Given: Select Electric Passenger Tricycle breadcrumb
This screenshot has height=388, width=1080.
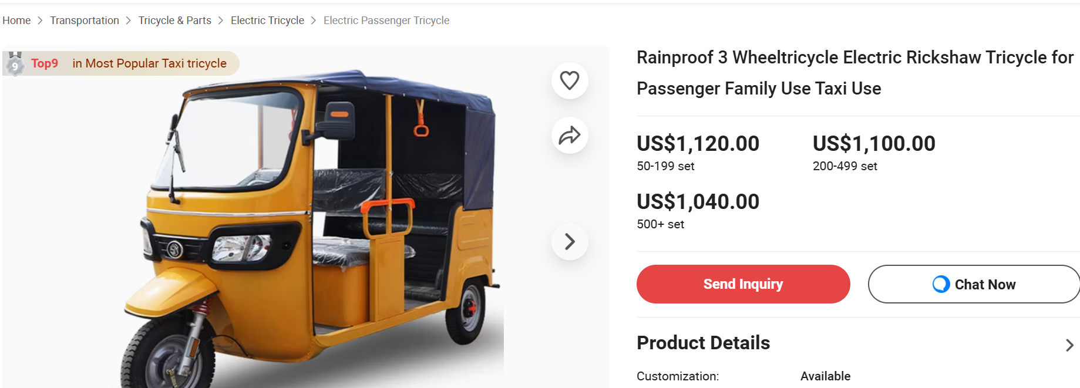Looking at the screenshot, I should tap(386, 21).
